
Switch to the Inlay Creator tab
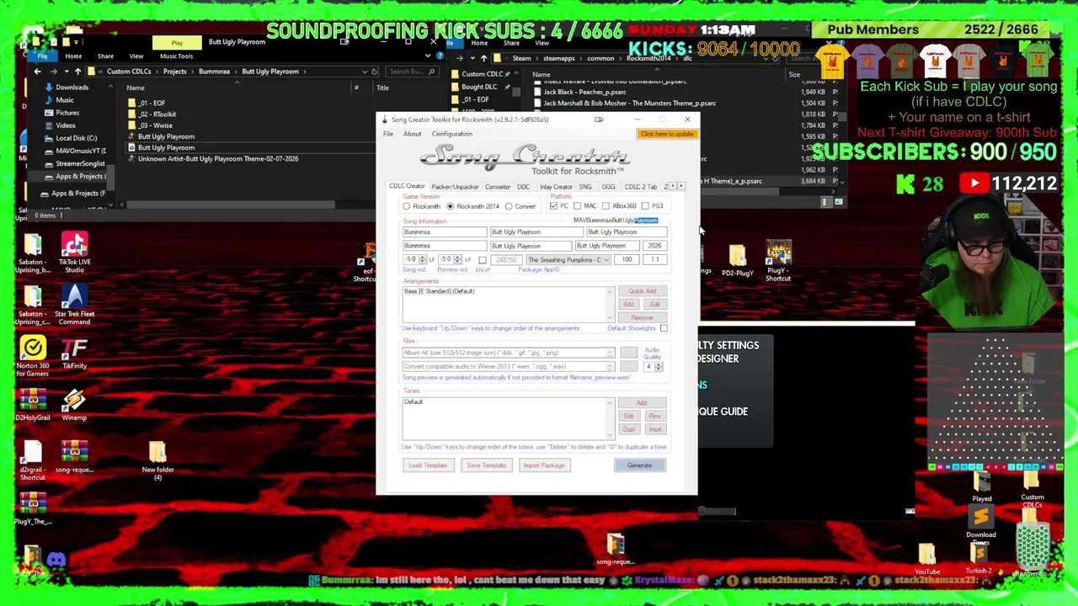pos(556,187)
